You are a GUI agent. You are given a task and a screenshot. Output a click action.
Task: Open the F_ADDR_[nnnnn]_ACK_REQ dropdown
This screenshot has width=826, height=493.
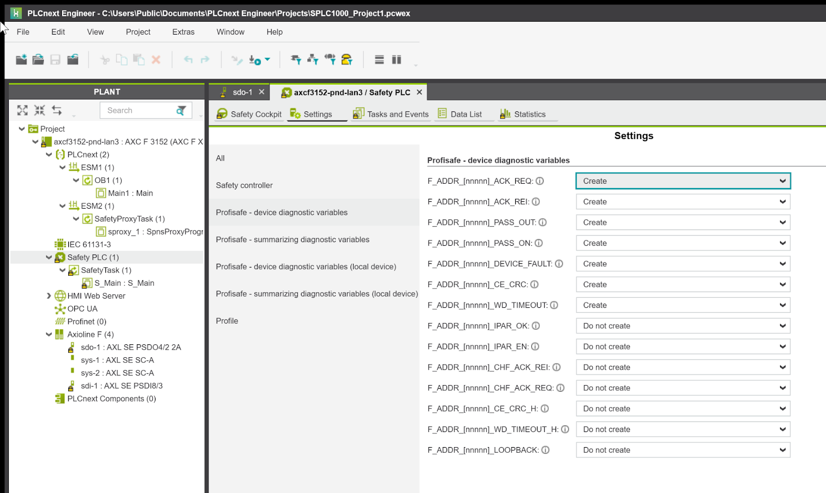(x=683, y=181)
